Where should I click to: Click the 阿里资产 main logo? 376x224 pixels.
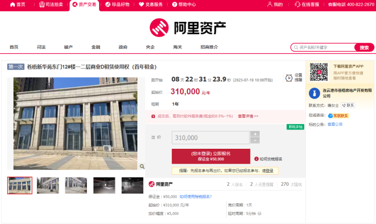click(x=188, y=27)
